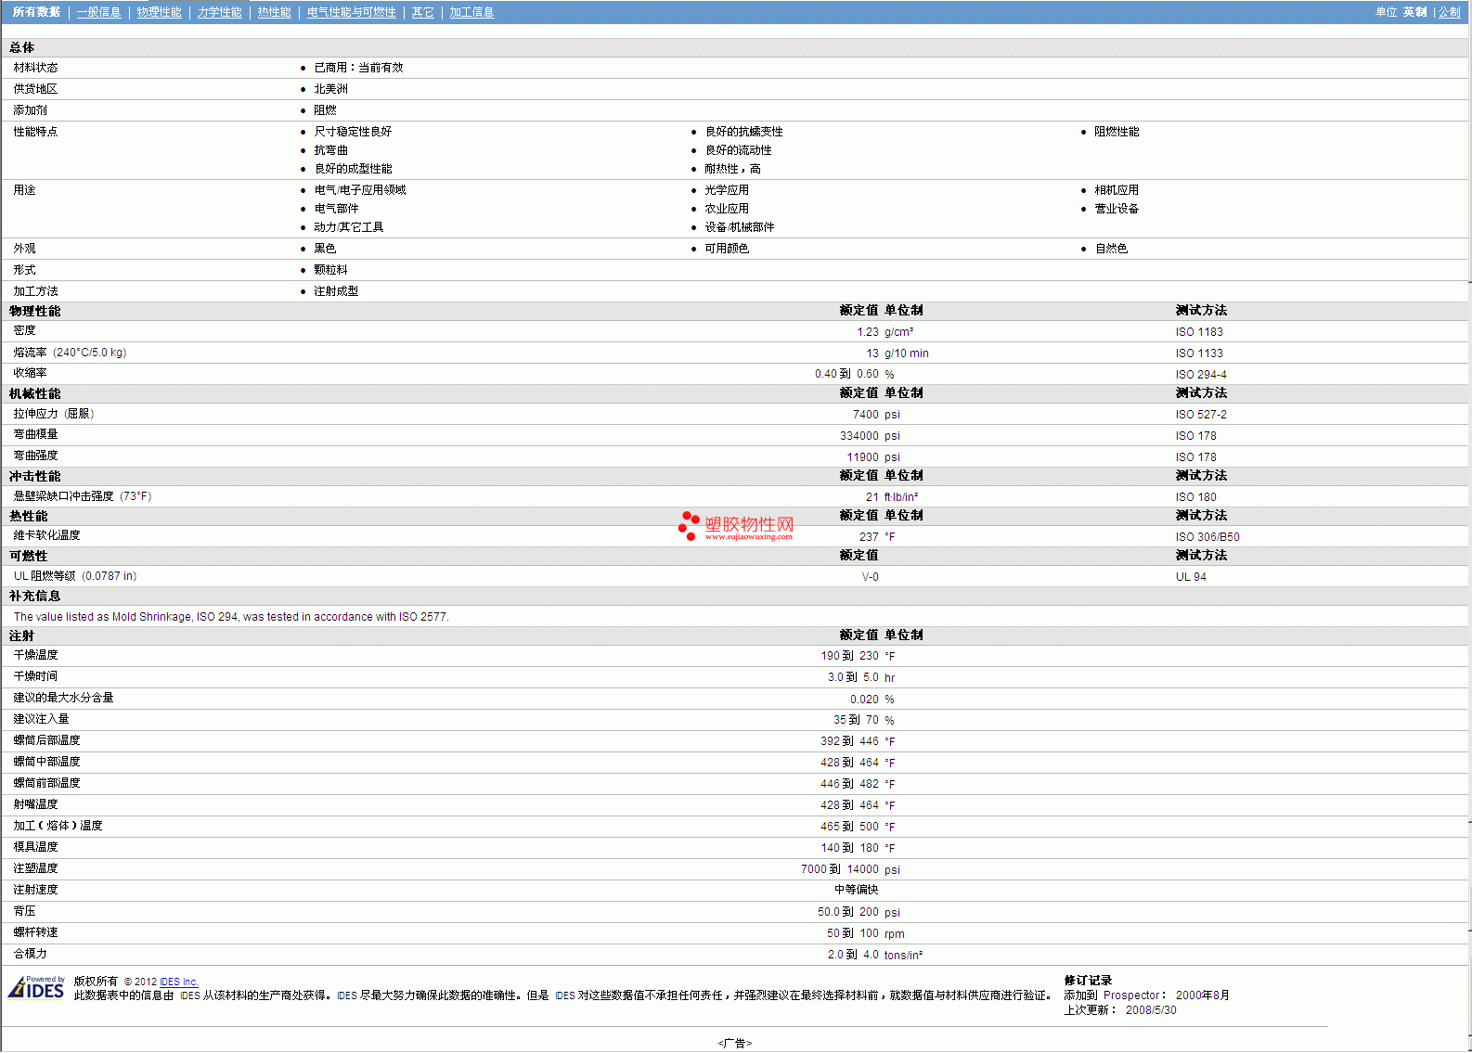Click the 中等偏快 injection speed value
This screenshot has width=1472, height=1053.
pyautogui.click(x=856, y=890)
